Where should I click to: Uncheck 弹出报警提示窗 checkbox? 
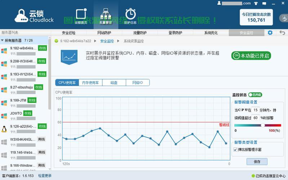(x=235, y=149)
